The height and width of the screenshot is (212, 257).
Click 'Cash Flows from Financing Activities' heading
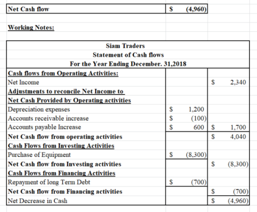pyautogui.click(x=61, y=173)
